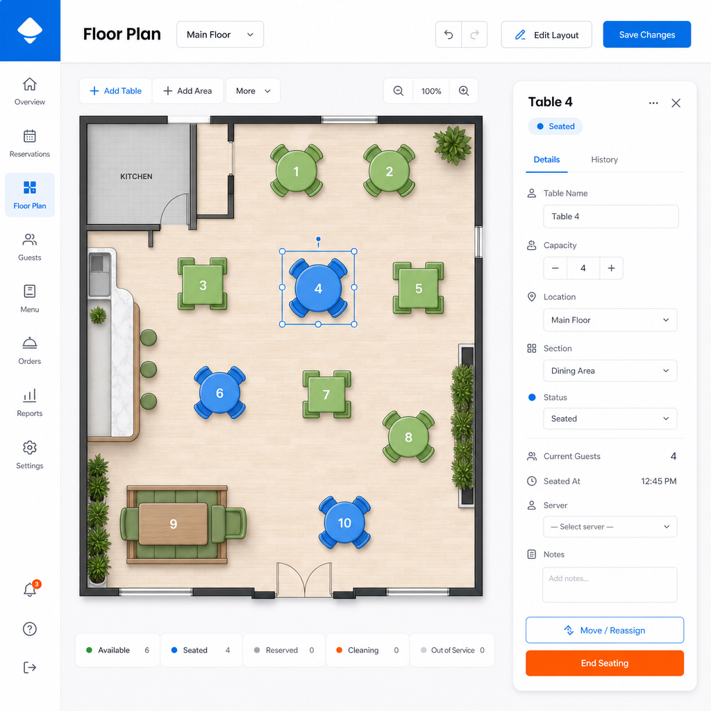The height and width of the screenshot is (711, 711).
Task: Click the app logo
Action: point(30,31)
